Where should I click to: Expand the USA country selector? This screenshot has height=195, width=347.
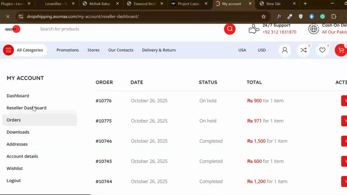243,50
